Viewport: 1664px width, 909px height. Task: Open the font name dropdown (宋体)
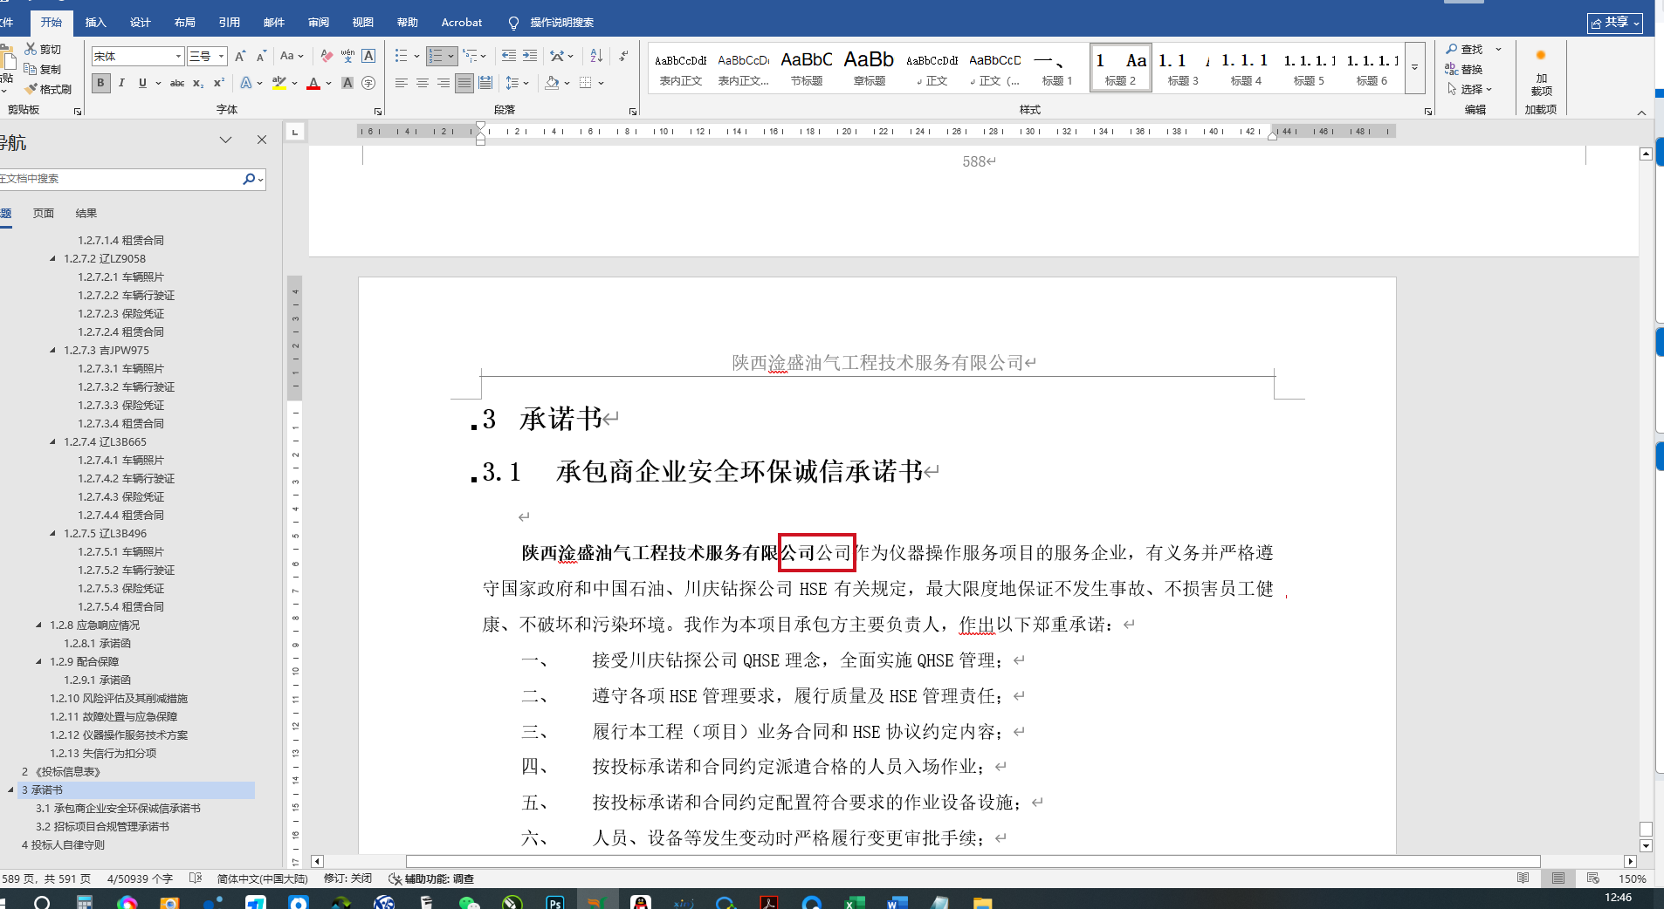(178, 56)
